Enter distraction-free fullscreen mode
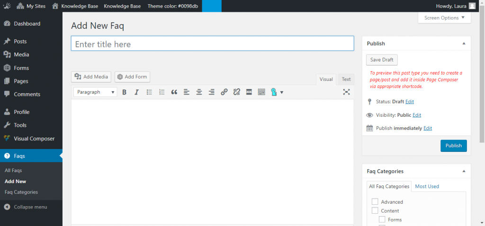This screenshot has height=226, width=485. click(346, 92)
